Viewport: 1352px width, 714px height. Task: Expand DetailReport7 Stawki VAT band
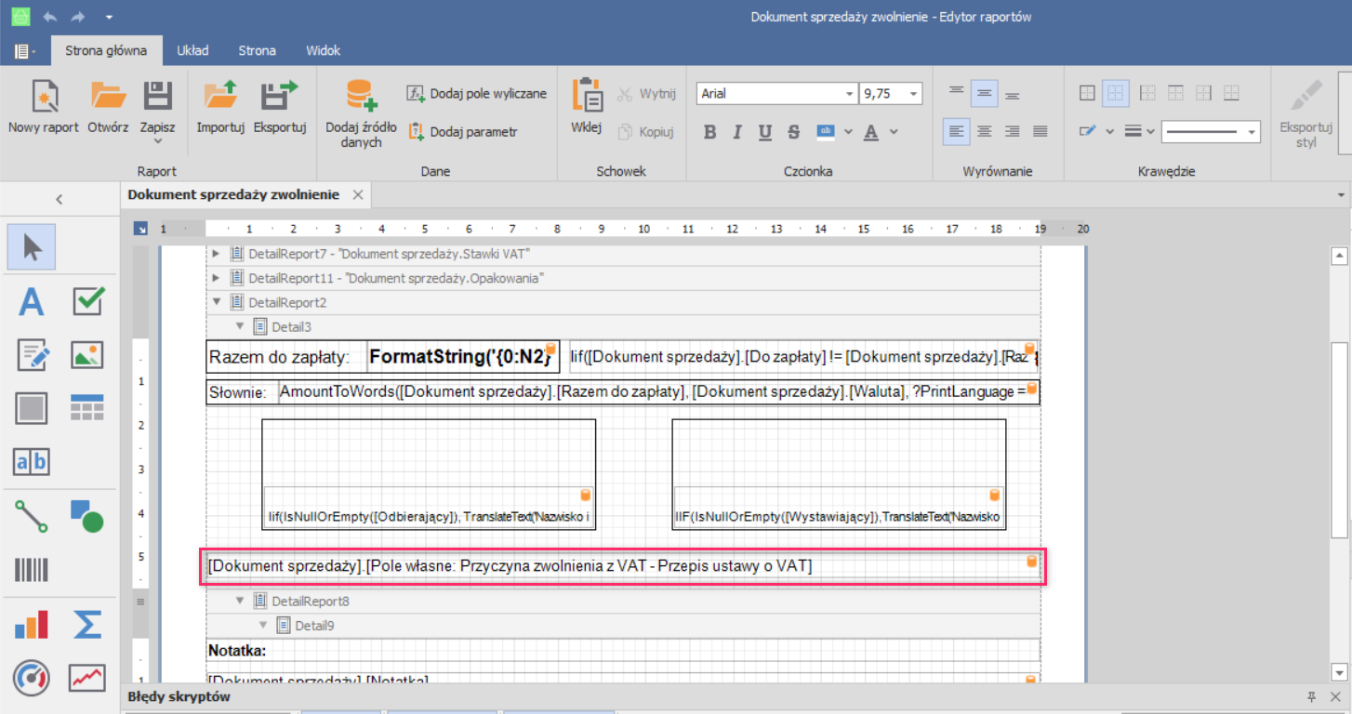217,253
